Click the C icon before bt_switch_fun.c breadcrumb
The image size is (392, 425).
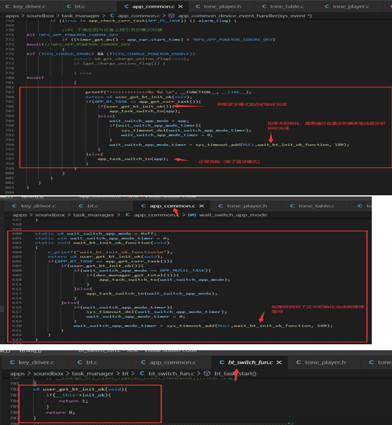click(142, 373)
